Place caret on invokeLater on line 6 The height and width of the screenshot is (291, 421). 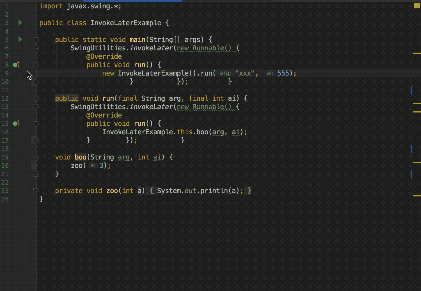151,48
